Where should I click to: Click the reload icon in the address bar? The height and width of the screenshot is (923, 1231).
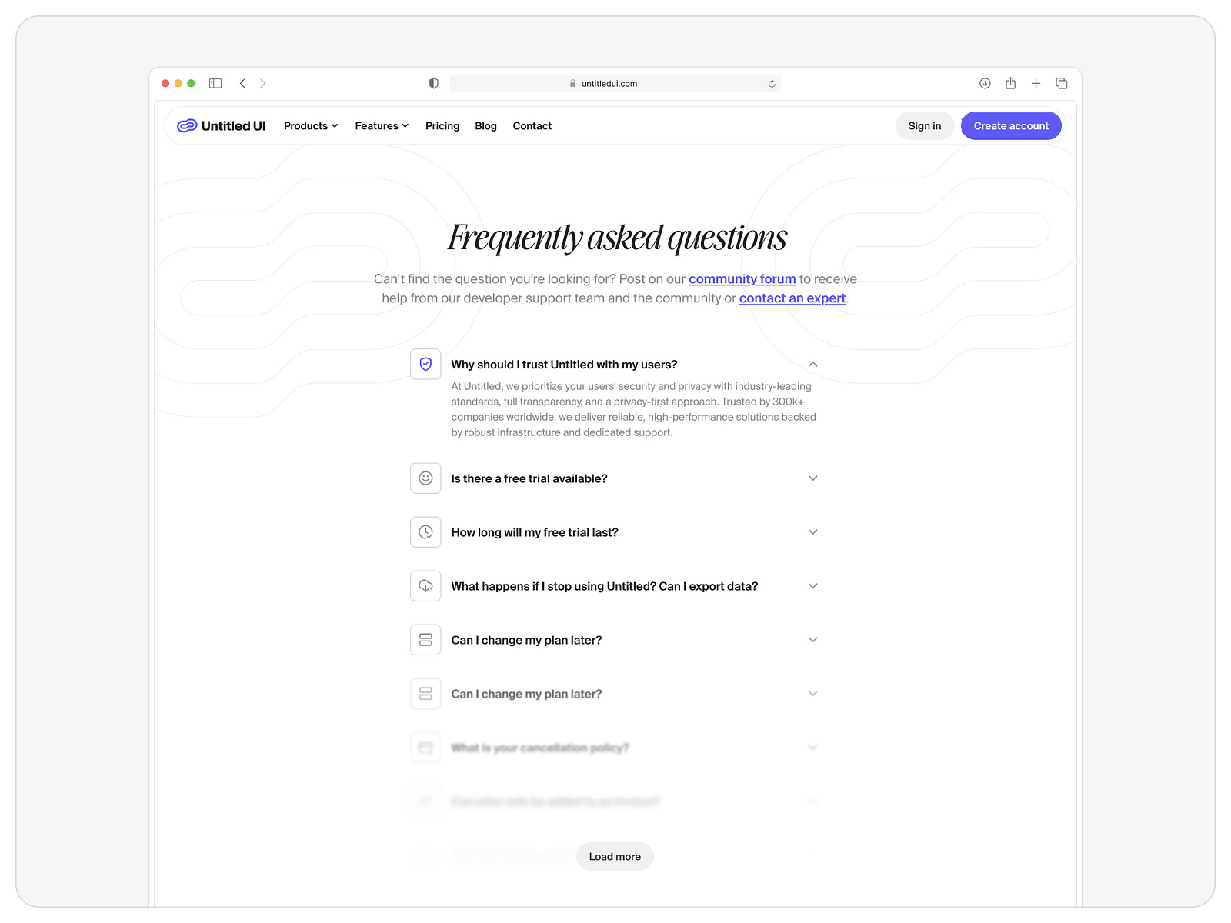click(x=771, y=83)
